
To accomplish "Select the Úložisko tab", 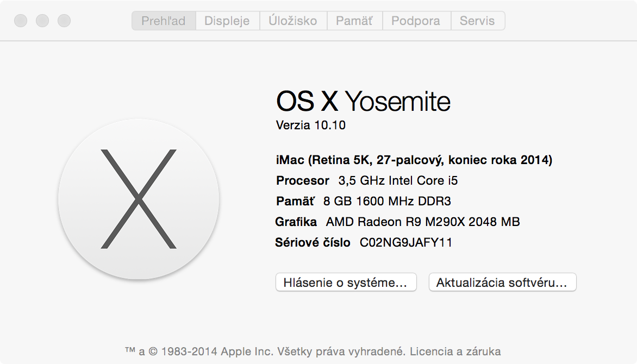I will (292, 21).
